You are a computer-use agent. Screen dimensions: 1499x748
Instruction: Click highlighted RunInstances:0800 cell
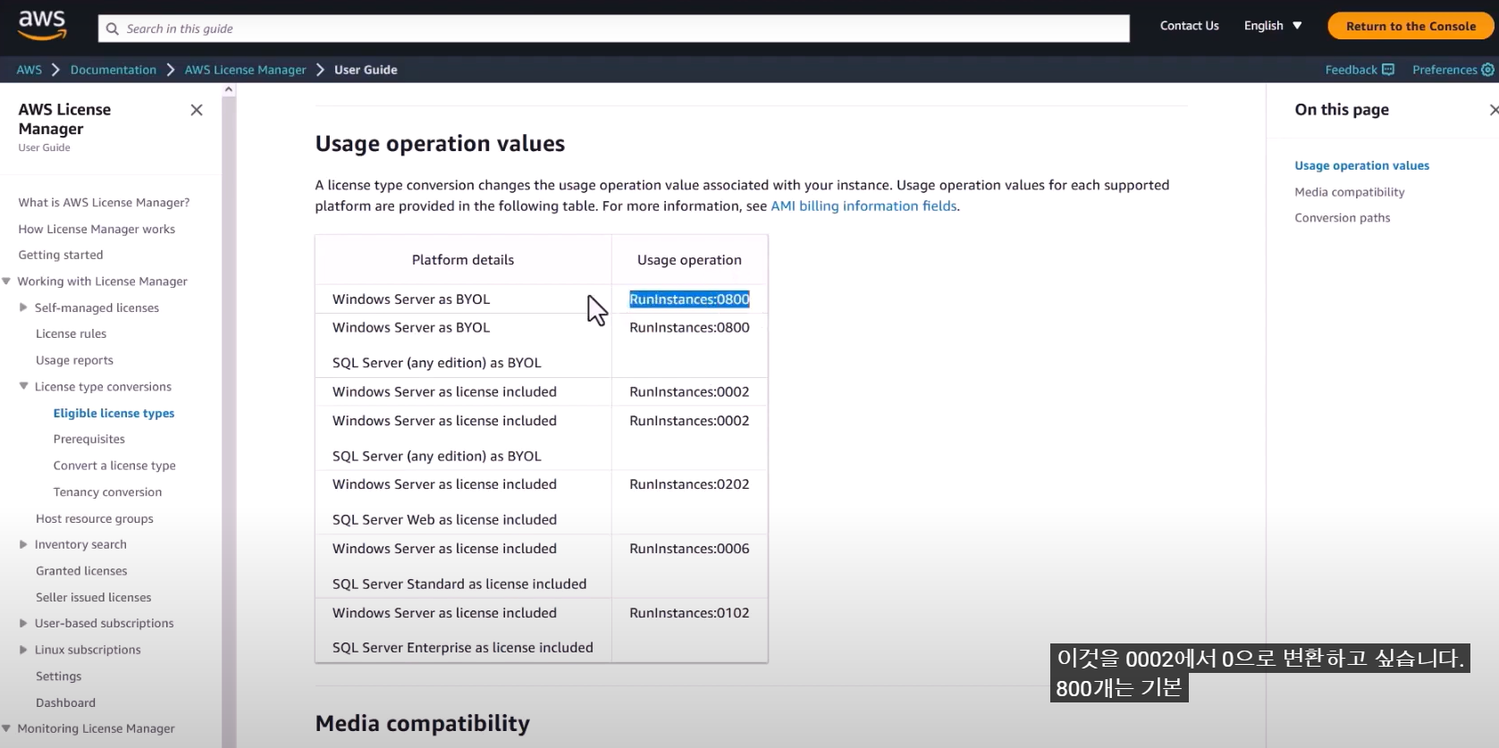[x=689, y=299]
